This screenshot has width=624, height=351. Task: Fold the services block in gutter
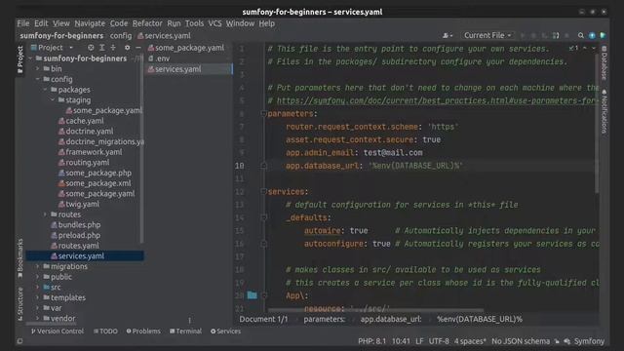[x=263, y=192]
